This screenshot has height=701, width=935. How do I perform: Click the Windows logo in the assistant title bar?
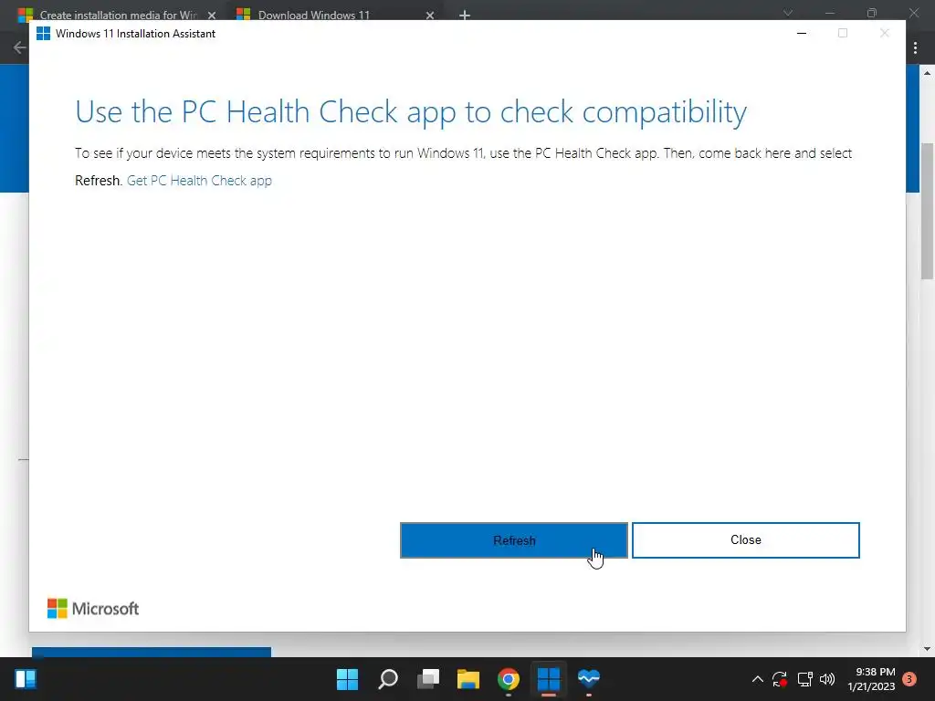point(43,34)
